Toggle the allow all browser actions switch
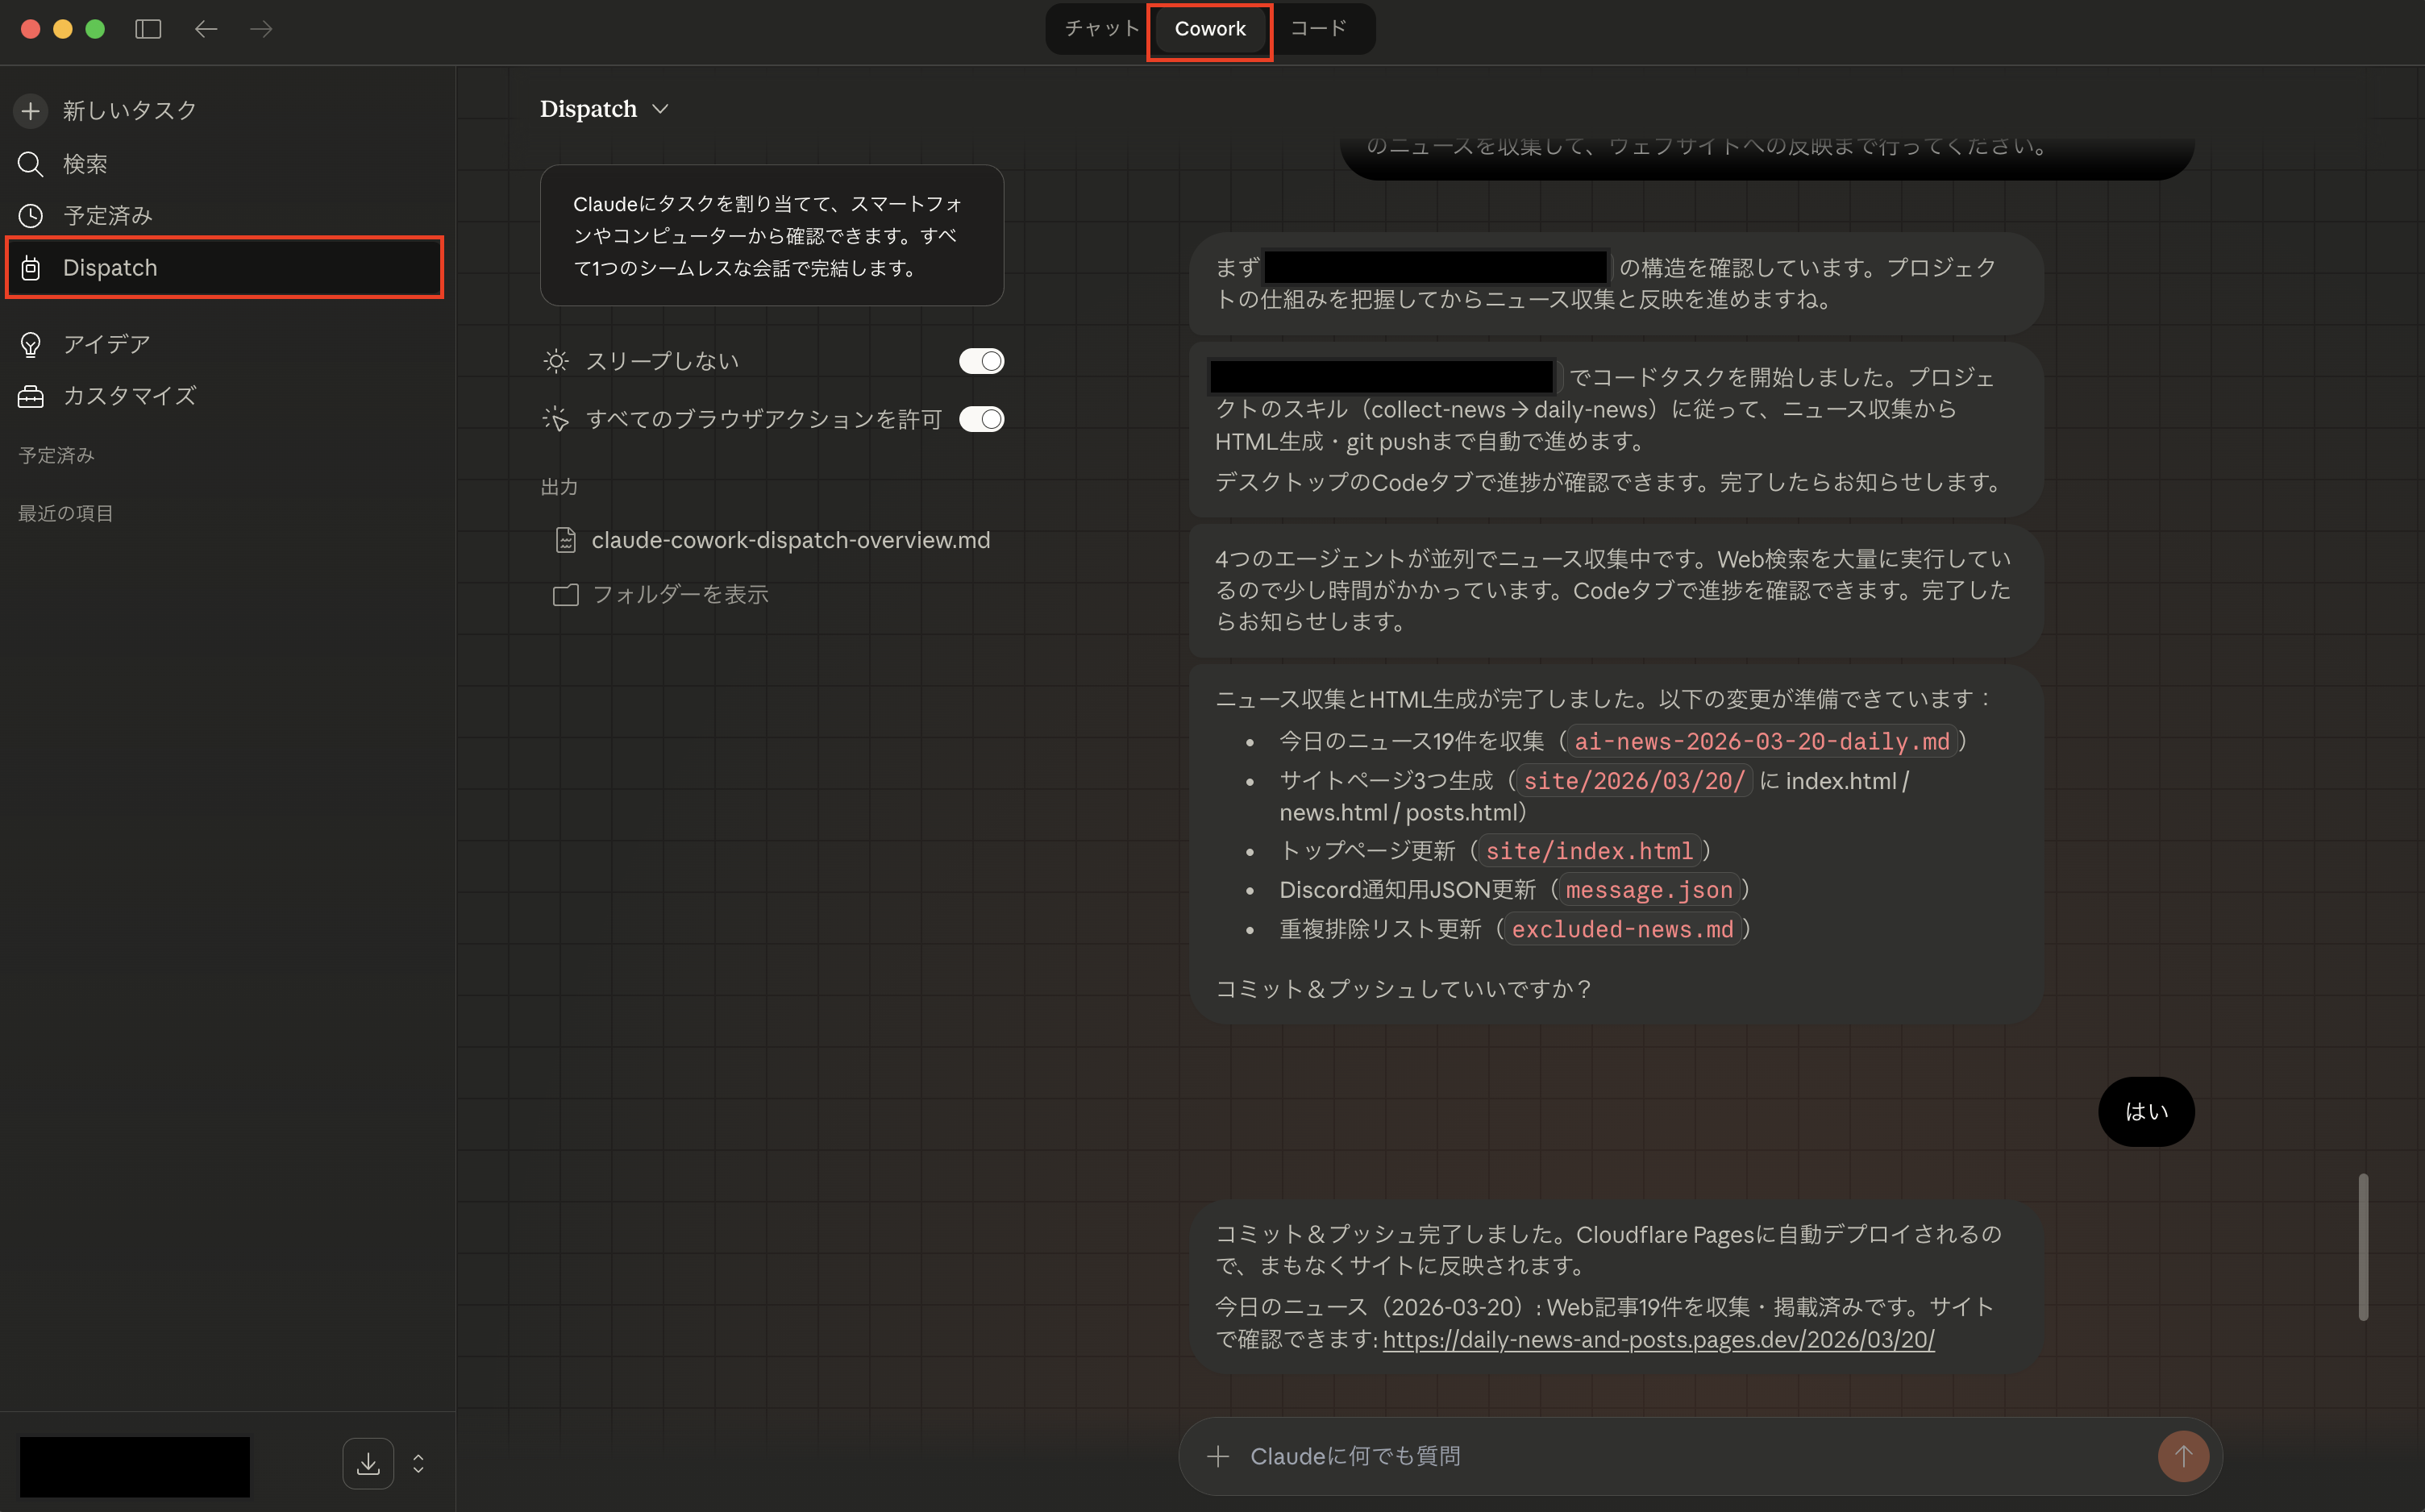The image size is (2425, 1512). (x=981, y=419)
